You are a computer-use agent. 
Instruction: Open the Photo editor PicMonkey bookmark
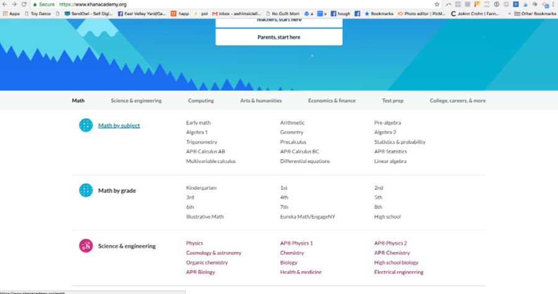click(422, 14)
